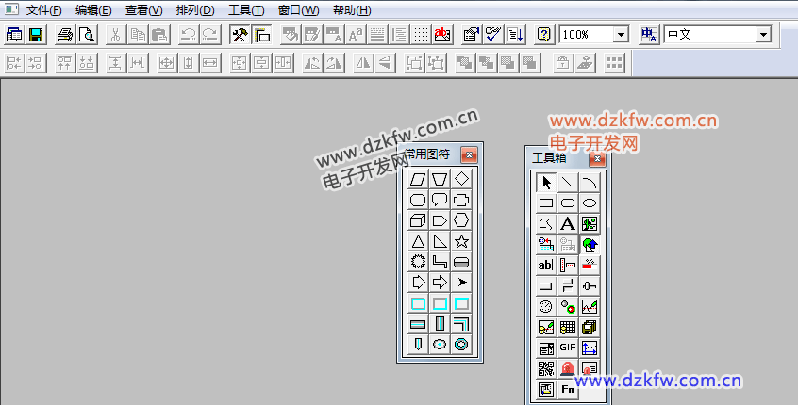Select the arrow pointer tool in 工具箱
The height and width of the screenshot is (405, 798).
coord(546,182)
